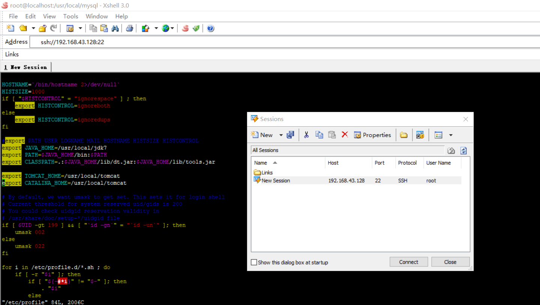Click the address bar with ssh://192.168.43.128:22
The height and width of the screenshot is (305, 540).
(285, 42)
